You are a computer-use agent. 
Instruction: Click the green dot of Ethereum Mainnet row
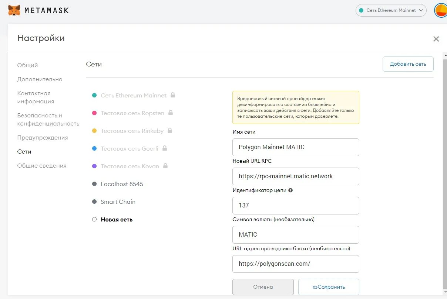94,95
